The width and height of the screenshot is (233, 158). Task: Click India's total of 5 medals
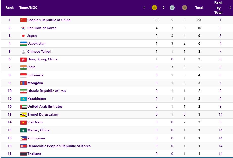click(x=199, y=67)
